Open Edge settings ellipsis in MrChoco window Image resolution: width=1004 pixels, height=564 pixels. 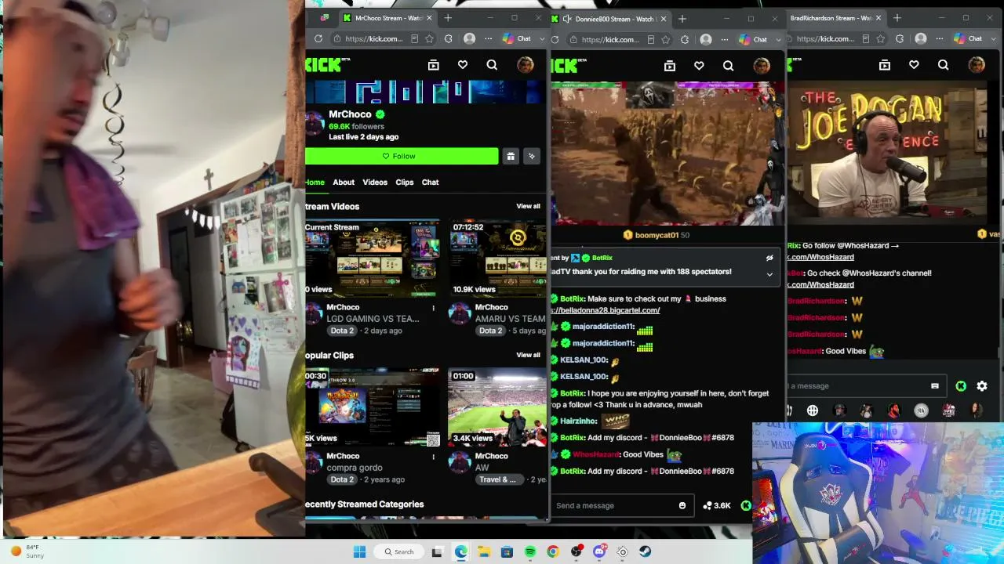[x=488, y=38]
